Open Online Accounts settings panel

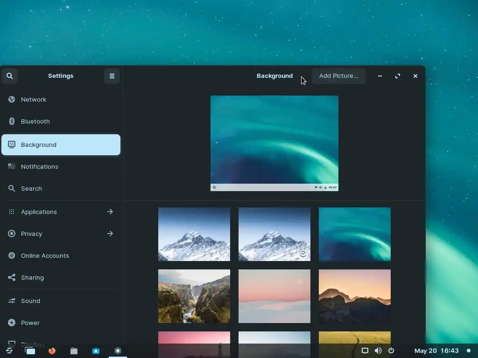point(61,256)
